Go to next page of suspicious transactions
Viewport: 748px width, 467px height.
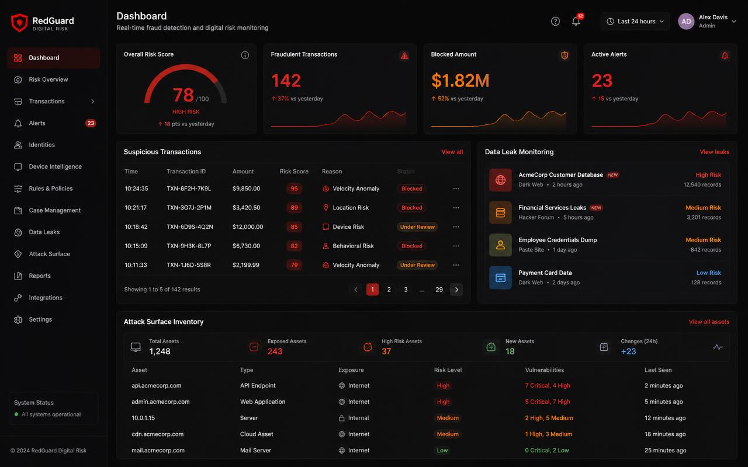click(456, 290)
